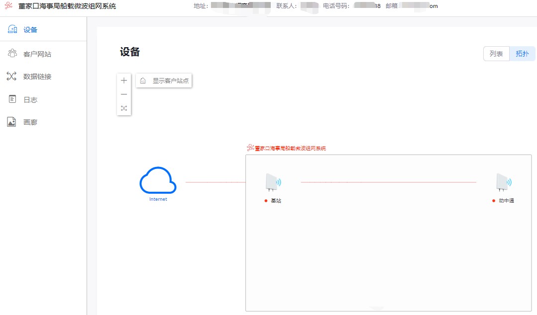Open the 日志 log document icon

coord(12,99)
